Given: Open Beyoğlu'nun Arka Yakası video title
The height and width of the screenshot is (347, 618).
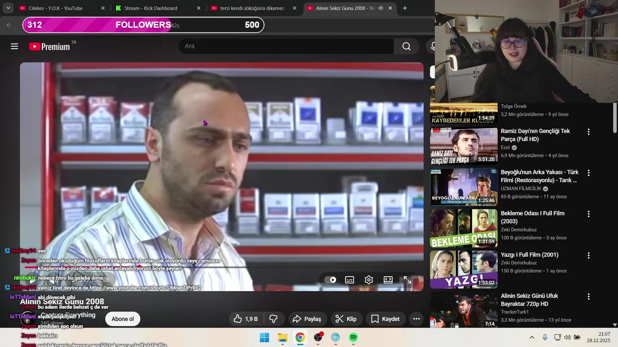Looking at the screenshot, I should click(539, 176).
